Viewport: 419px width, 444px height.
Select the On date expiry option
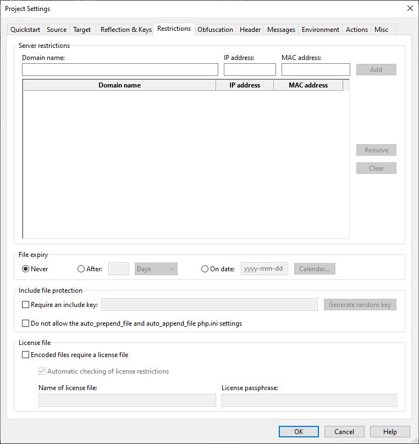pos(205,269)
